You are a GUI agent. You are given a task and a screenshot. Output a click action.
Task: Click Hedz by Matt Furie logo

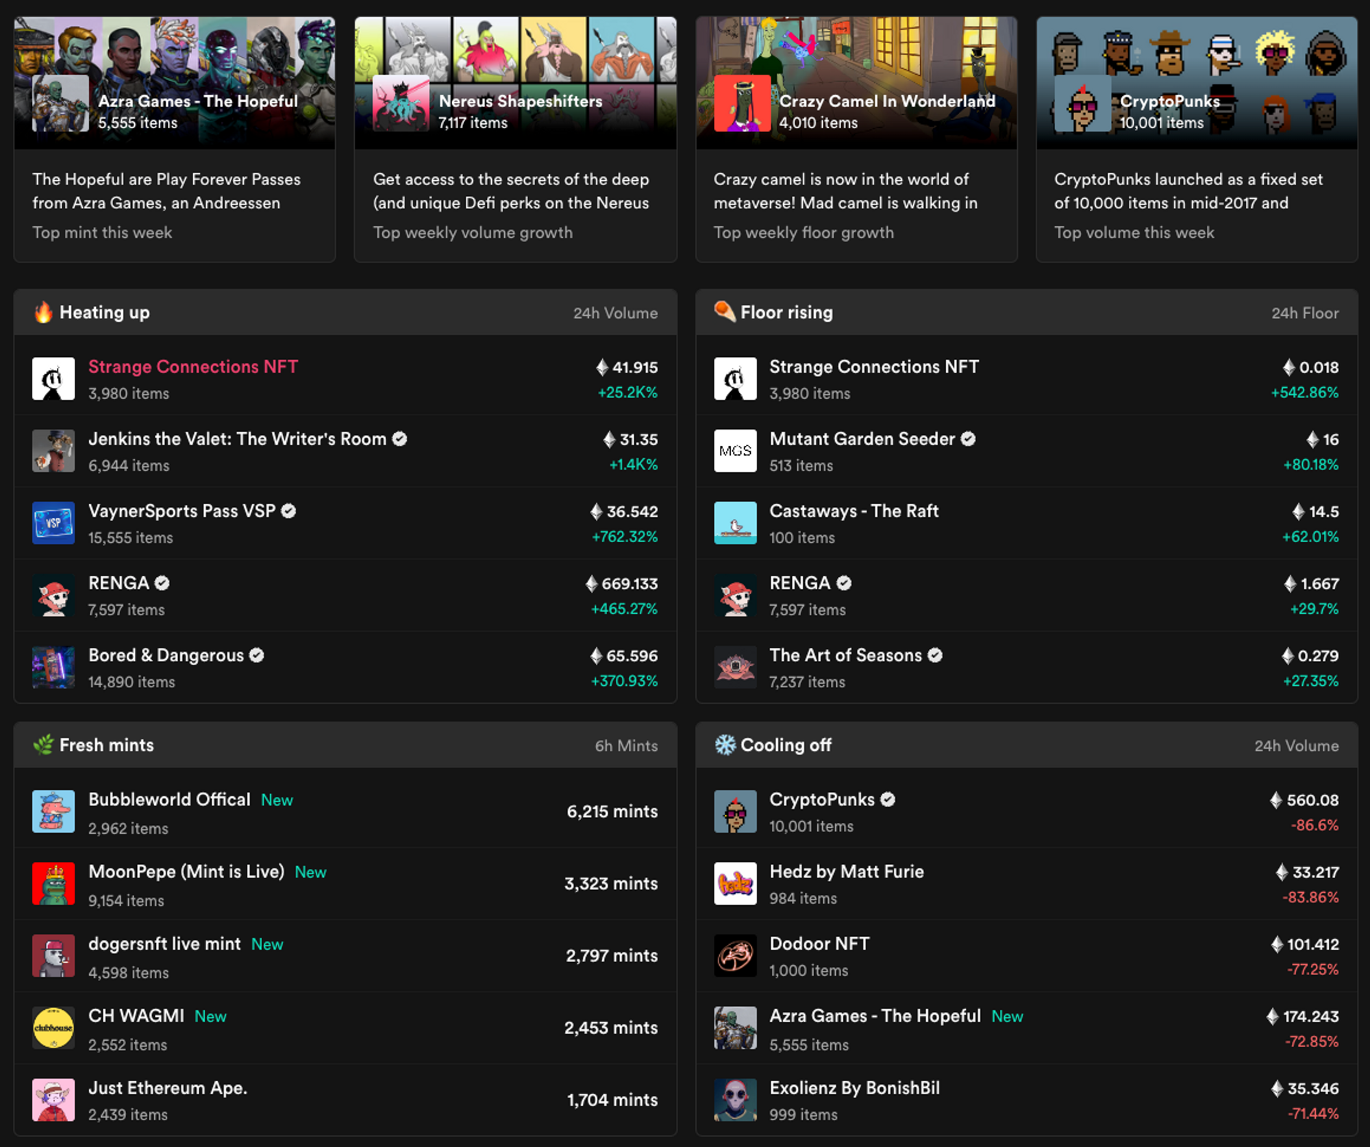click(735, 883)
